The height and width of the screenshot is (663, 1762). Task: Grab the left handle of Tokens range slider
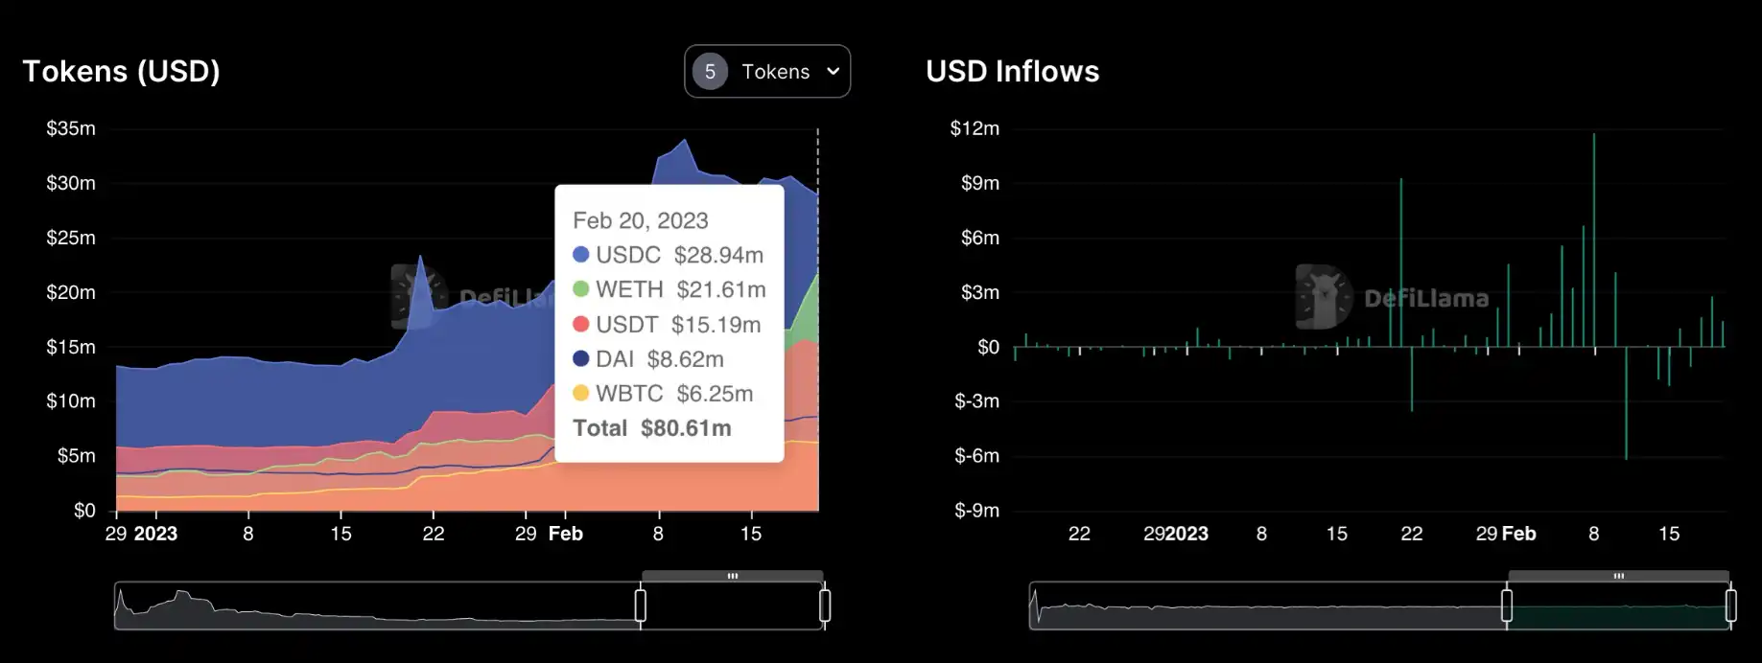pos(641,606)
